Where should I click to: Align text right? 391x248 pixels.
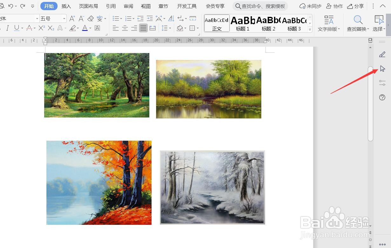[134, 28]
